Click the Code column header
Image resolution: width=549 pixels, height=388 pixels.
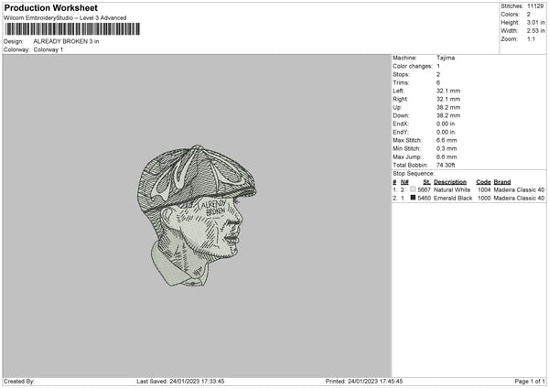pyautogui.click(x=483, y=182)
